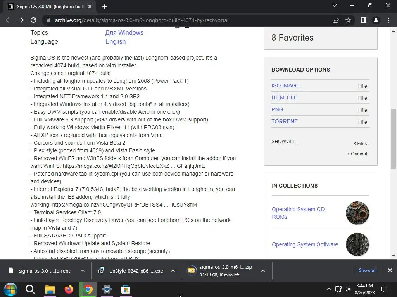This screenshot has width=397, height=297.
Task: Download the ISO IMAGE option
Action: [286, 85]
